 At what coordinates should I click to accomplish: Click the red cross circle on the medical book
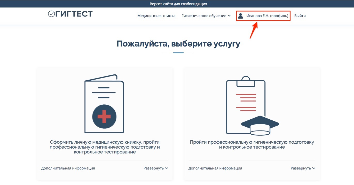pos(104,117)
